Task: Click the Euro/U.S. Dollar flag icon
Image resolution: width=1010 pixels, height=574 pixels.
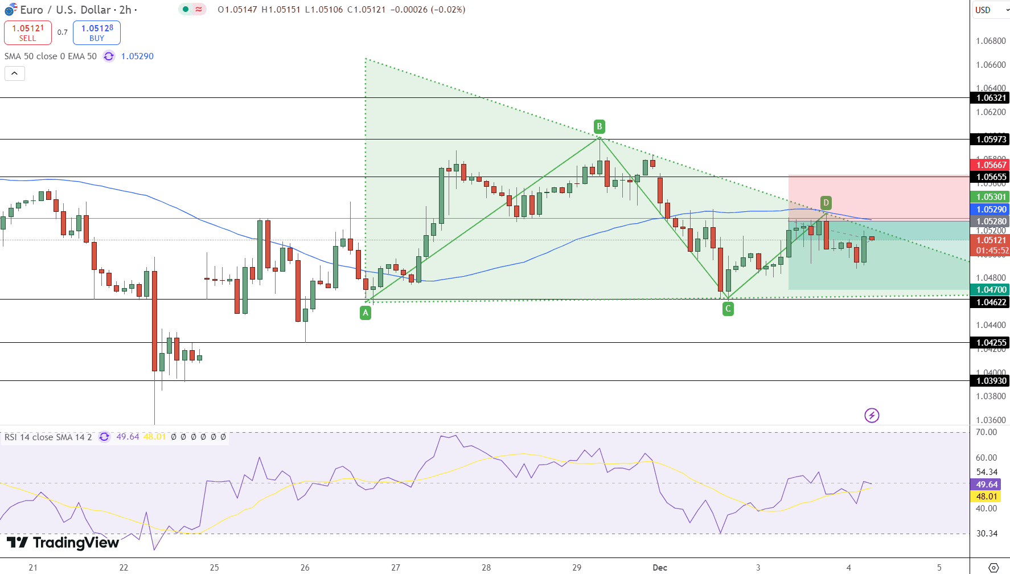Action: tap(11, 10)
